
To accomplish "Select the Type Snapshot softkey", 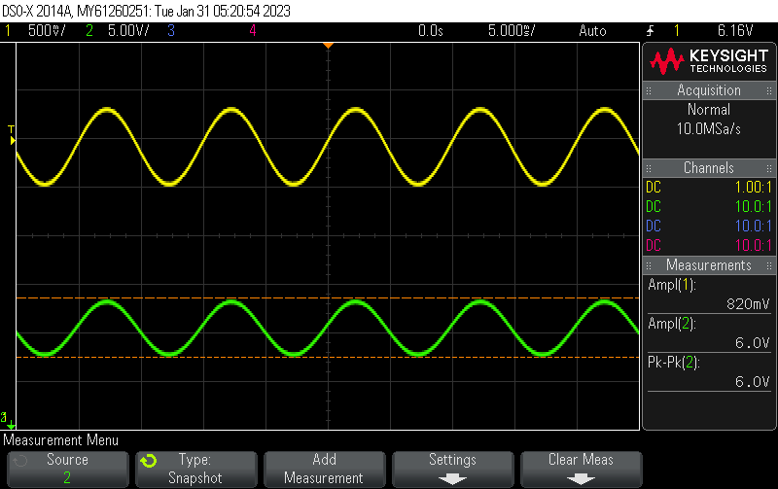I will (195, 469).
